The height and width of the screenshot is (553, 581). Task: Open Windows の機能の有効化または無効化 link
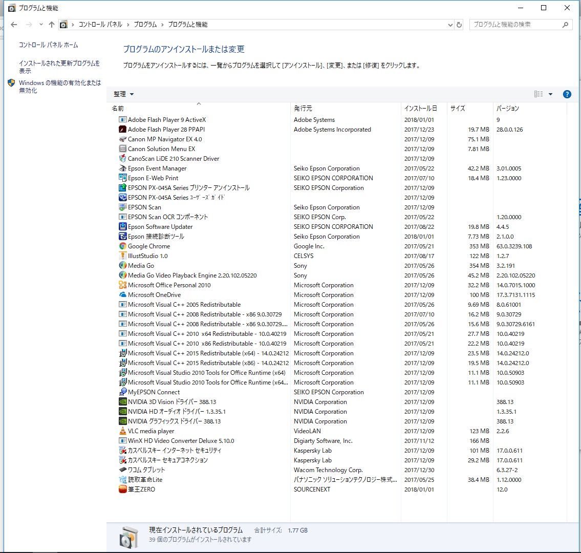[x=59, y=87]
